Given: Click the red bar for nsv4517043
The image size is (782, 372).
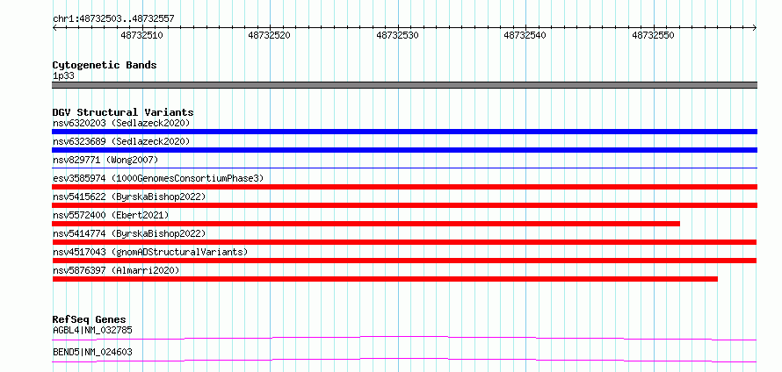Looking at the screenshot, I should 404,261.
